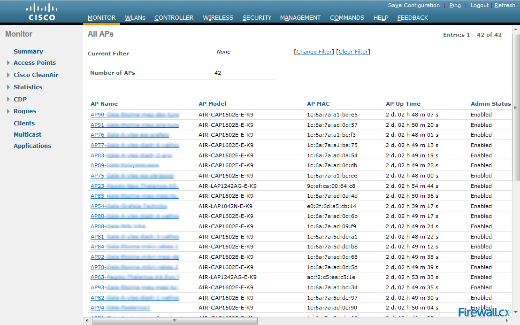Open Applications in the sidebar
The width and height of the screenshot is (520, 325).
(x=32, y=146)
